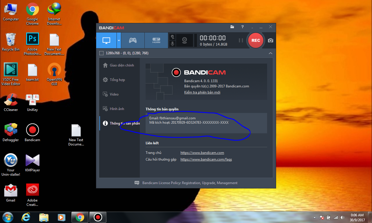Open Bandicam help via question mark icon
Image resolution: width=372 pixels, height=223 pixels.
(x=242, y=27)
